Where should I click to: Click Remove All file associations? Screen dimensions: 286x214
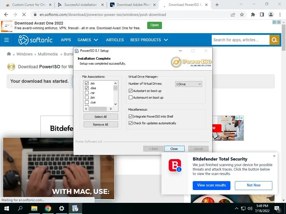coord(101,125)
